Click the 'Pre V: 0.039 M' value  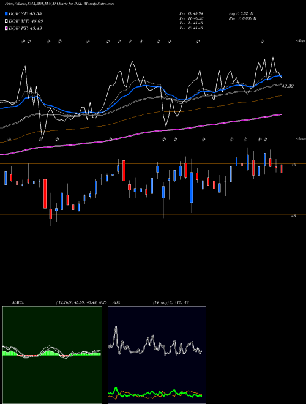tap(242, 18)
